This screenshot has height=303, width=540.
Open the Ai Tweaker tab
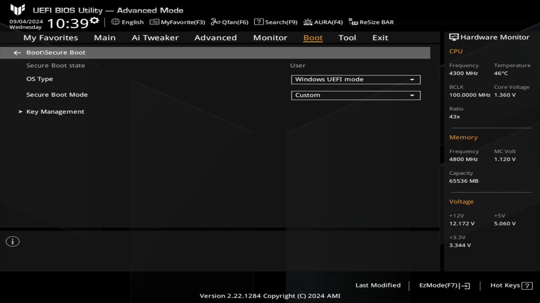[x=155, y=37]
